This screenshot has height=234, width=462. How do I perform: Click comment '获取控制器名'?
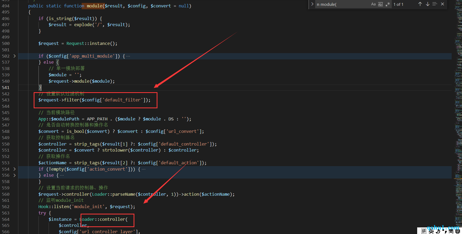[60, 138]
